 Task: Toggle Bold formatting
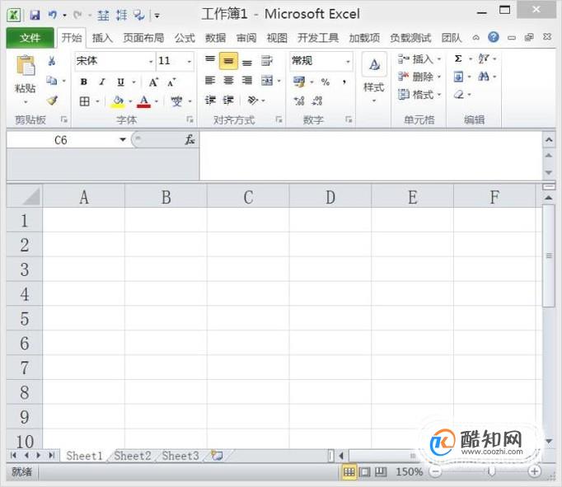tap(84, 82)
